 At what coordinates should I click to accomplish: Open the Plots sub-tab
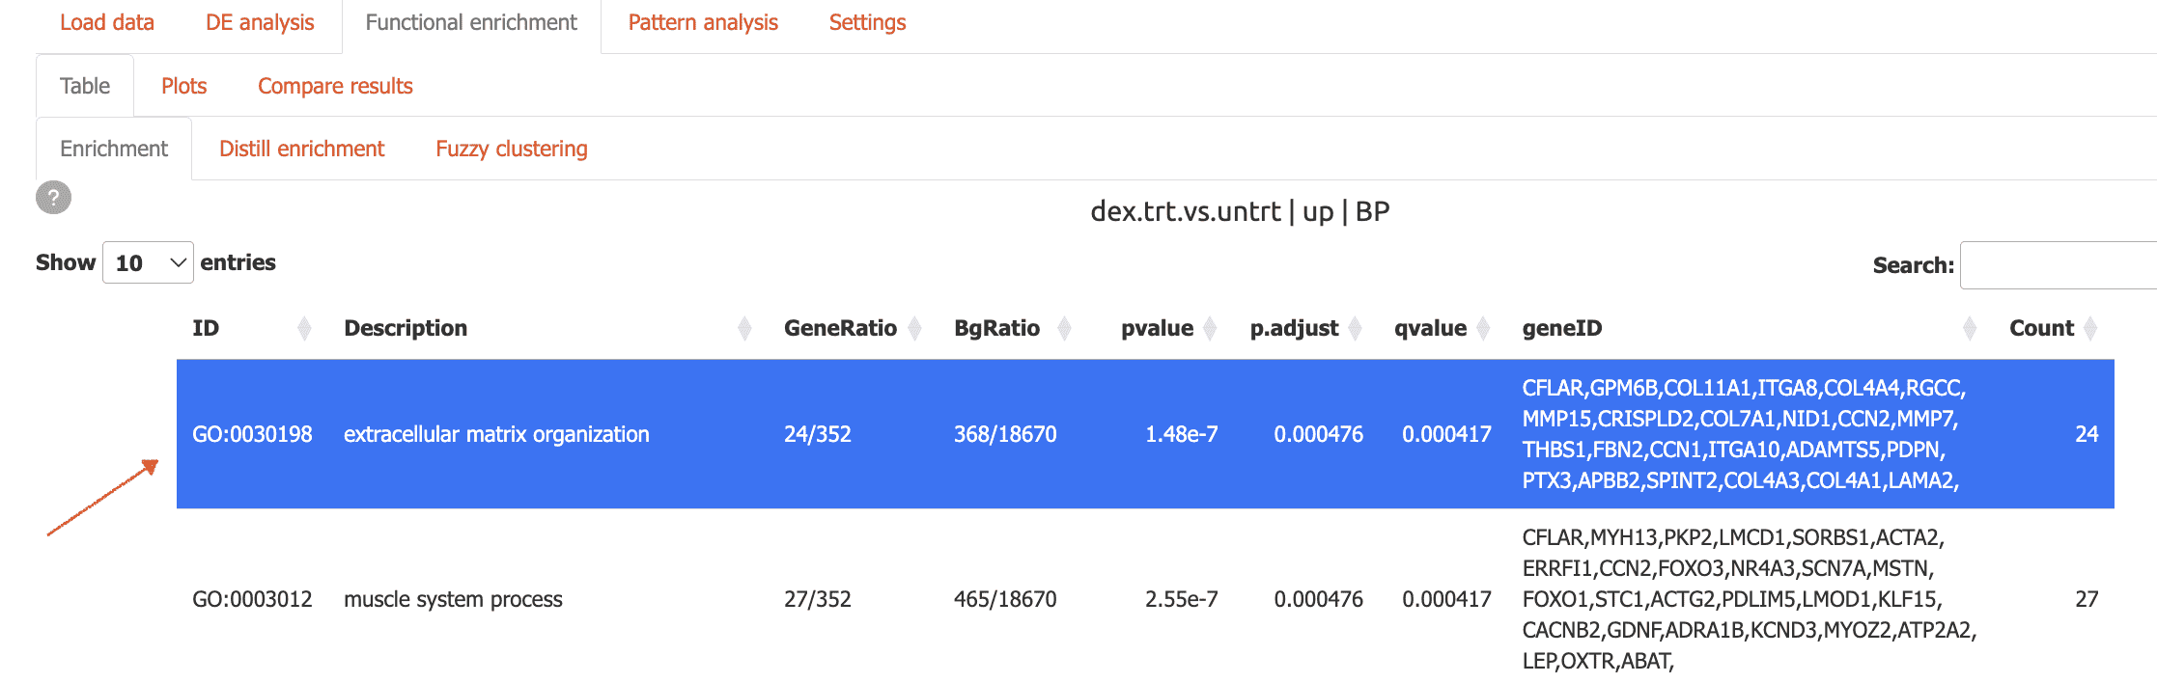click(183, 87)
